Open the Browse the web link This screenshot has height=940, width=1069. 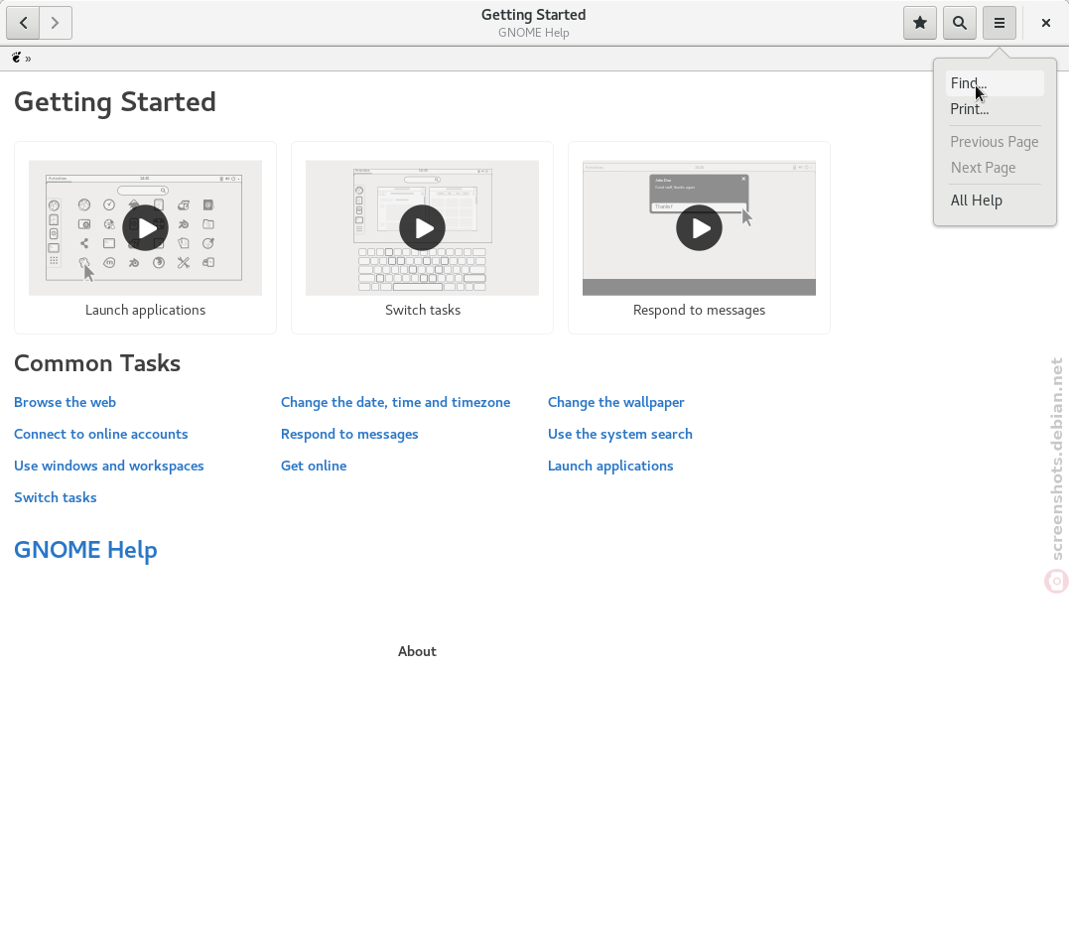click(x=65, y=402)
